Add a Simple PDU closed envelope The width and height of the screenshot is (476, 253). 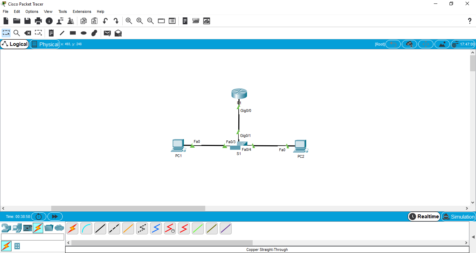pos(107,33)
